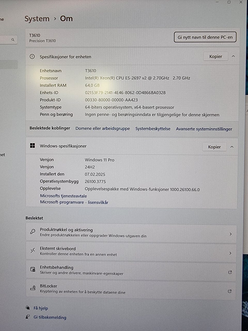Viewport: 248px width, 331px height.
Task: Click the Produkt-ID value 00330-80000-00000-AA423
Action: point(111,100)
